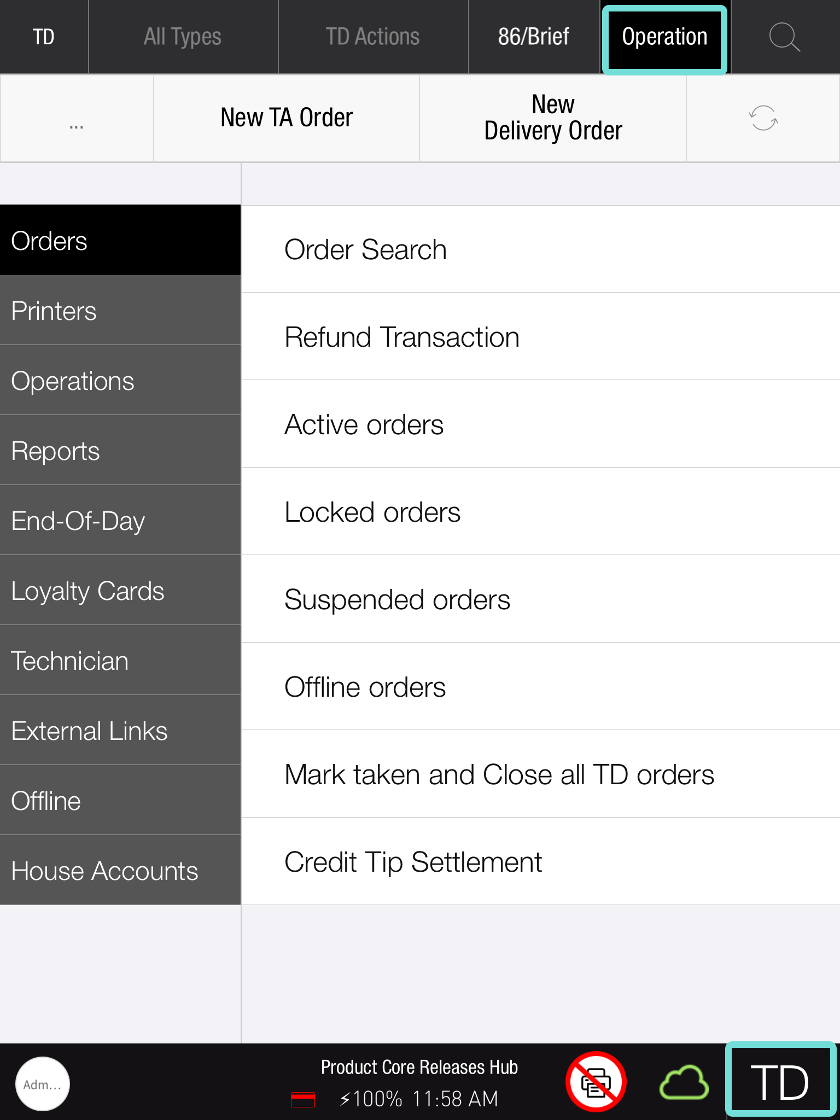
Task: Create a New TA Order
Action: [287, 118]
